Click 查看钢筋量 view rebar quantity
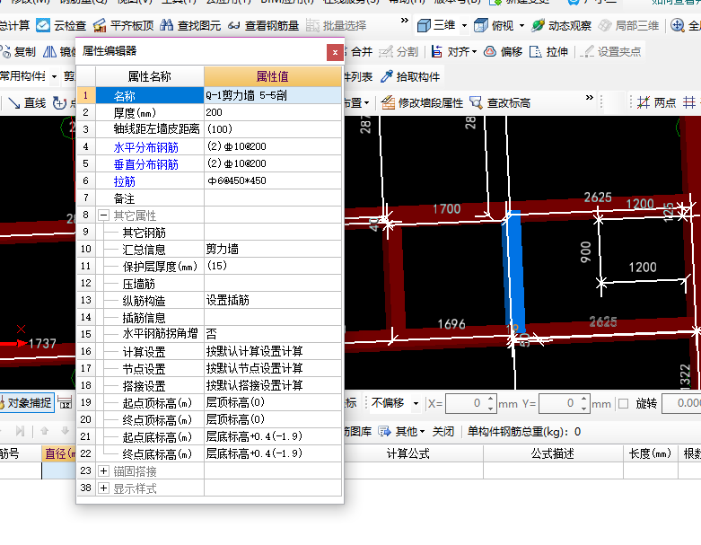 click(x=263, y=25)
